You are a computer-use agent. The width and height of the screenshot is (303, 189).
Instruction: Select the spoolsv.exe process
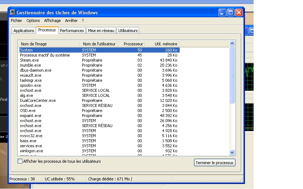tap(100, 85)
